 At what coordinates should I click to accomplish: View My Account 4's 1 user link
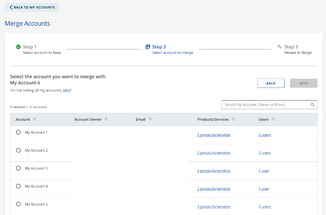(x=264, y=189)
